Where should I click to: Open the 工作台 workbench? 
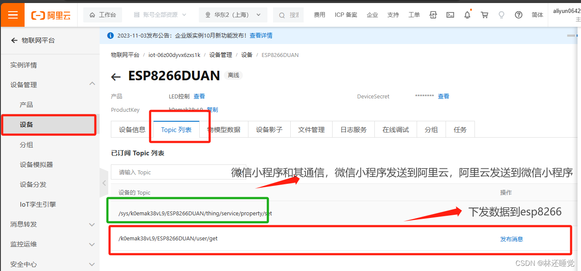pyautogui.click(x=103, y=15)
